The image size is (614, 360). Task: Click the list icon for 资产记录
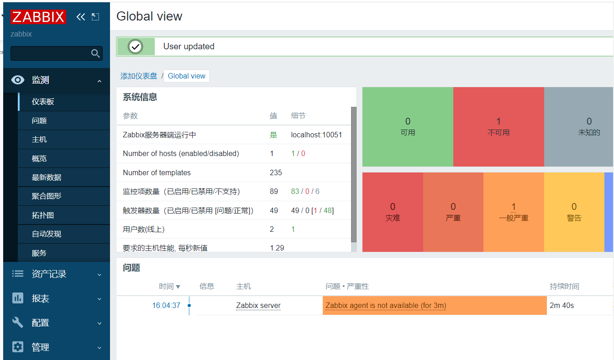click(18, 274)
